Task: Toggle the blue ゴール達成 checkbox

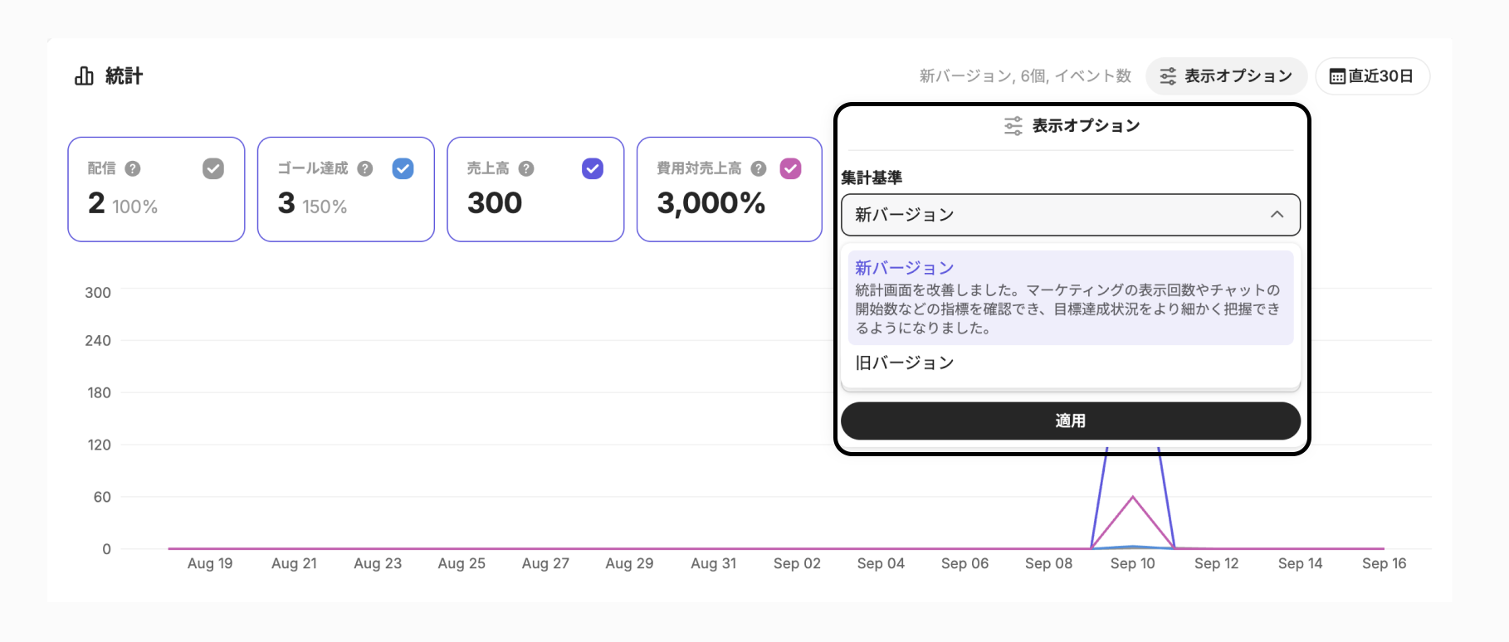Action: [x=403, y=168]
